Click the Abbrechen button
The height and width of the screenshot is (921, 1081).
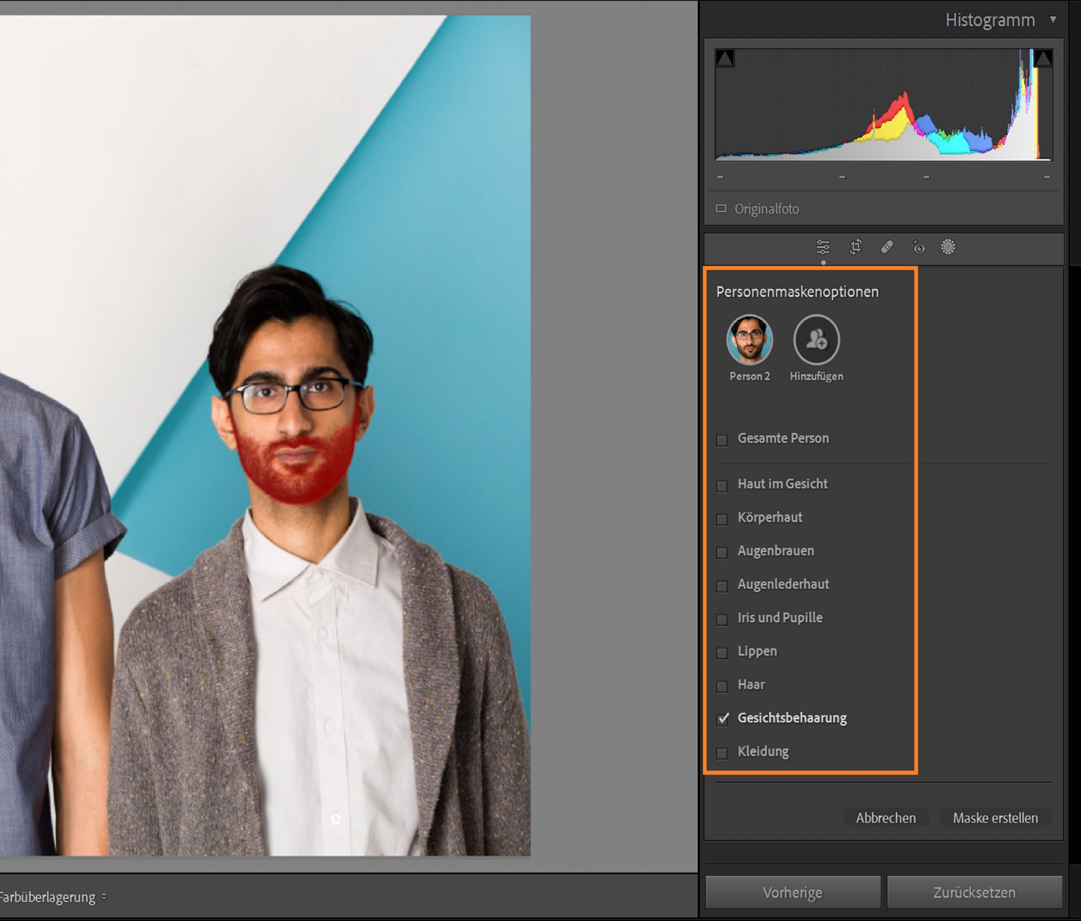[886, 818]
